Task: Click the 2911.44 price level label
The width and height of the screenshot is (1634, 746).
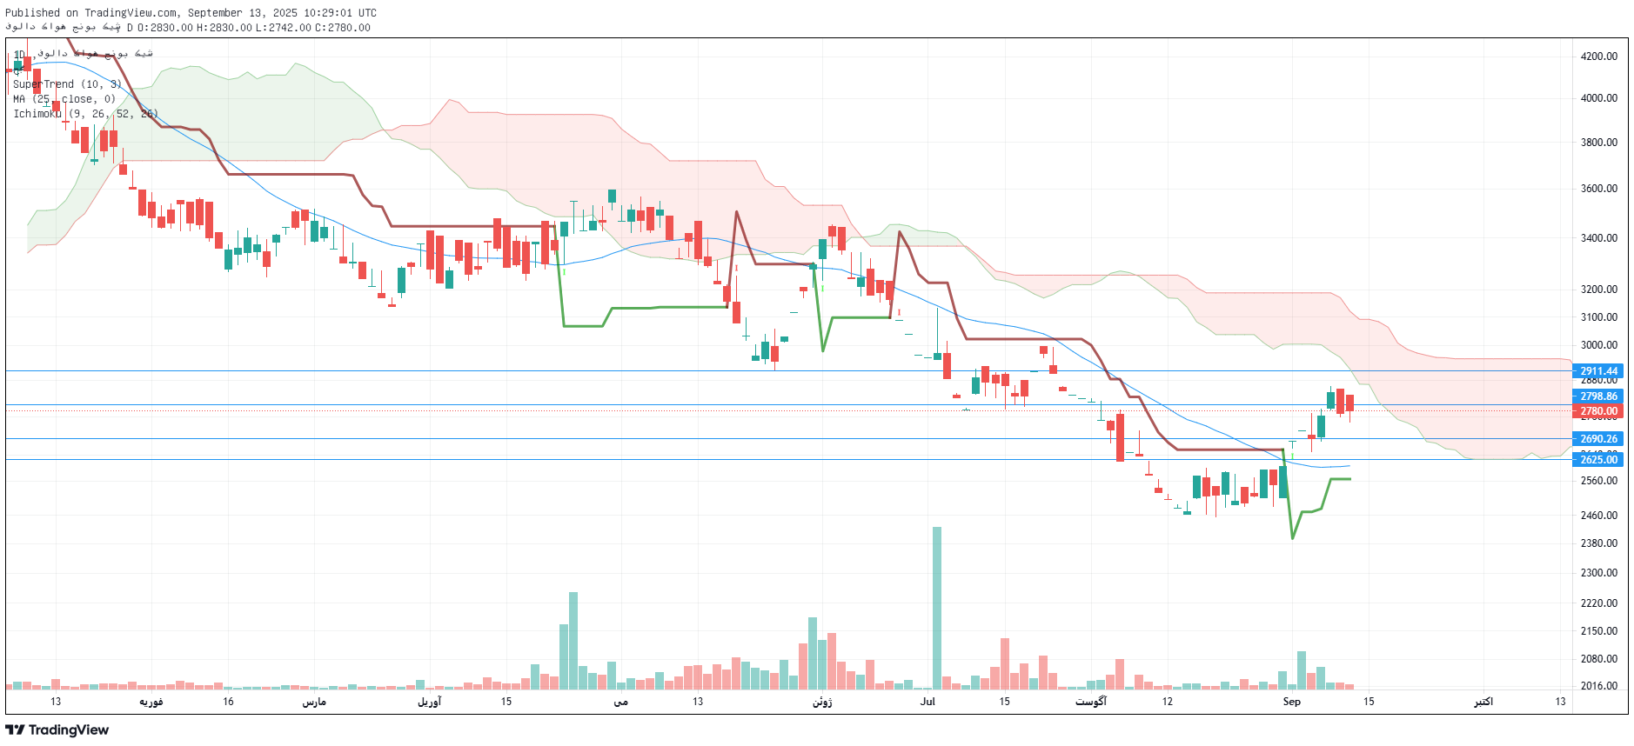Action: [1597, 371]
